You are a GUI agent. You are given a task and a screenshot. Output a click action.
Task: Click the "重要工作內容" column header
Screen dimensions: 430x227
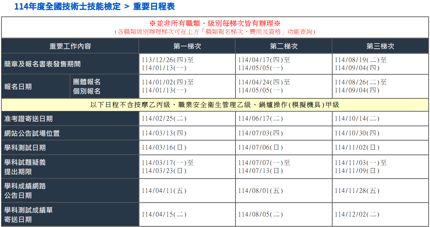pyautogui.click(x=70, y=46)
